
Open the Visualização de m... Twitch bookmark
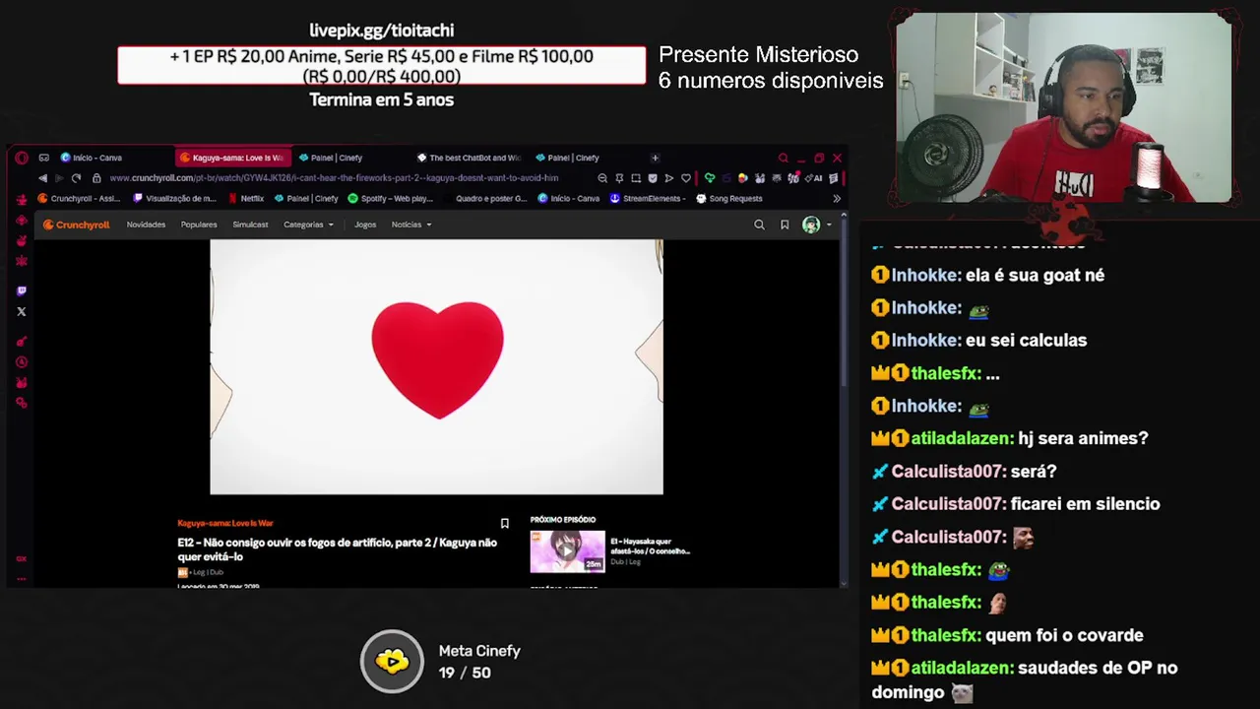(x=174, y=198)
